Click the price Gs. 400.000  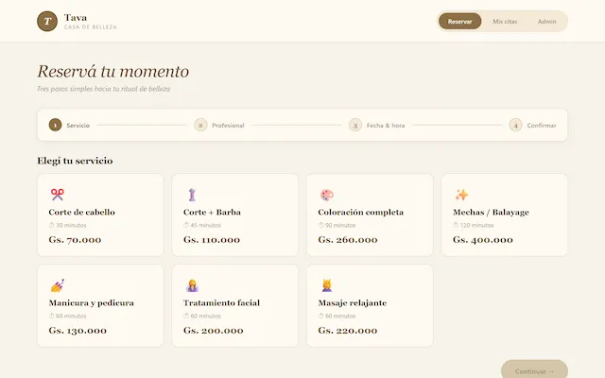tap(483, 239)
